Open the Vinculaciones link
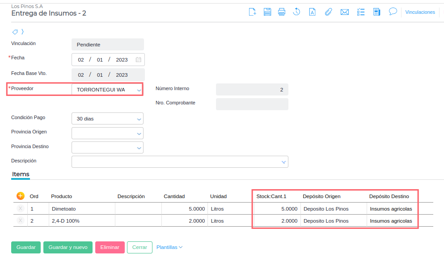444x257 pixels. click(420, 12)
